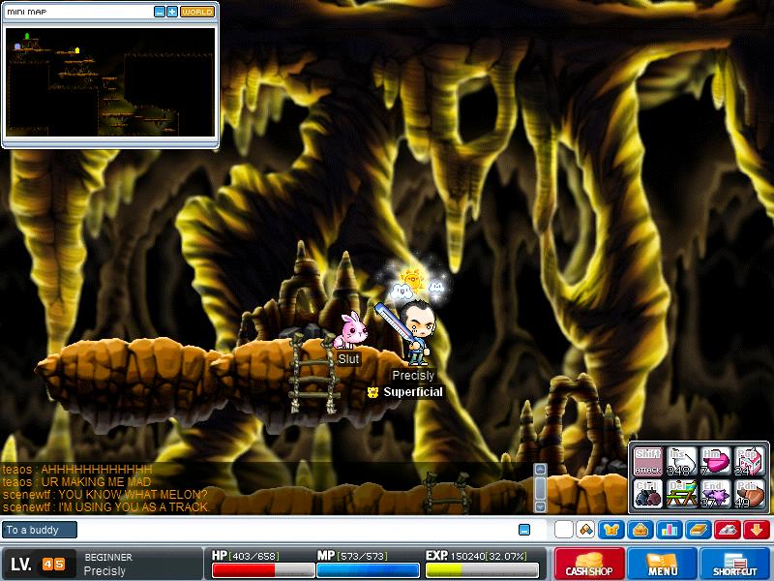
Task: Enlarge the mini map with plus button
Action: pyautogui.click(x=172, y=12)
